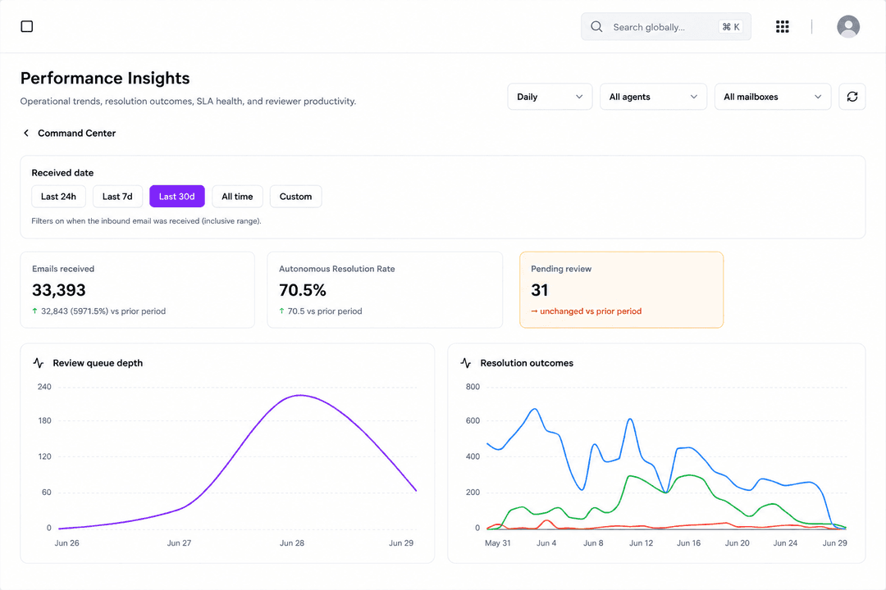Expand the All agents dropdown
The width and height of the screenshot is (886, 590).
[653, 97]
